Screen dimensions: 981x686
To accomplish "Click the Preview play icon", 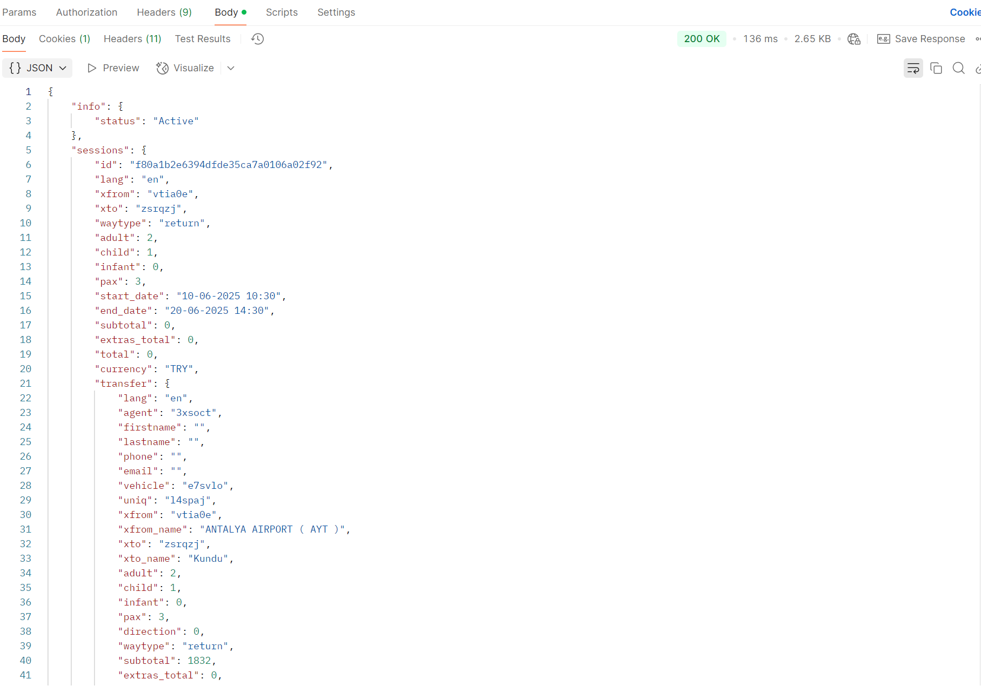I will click(92, 68).
